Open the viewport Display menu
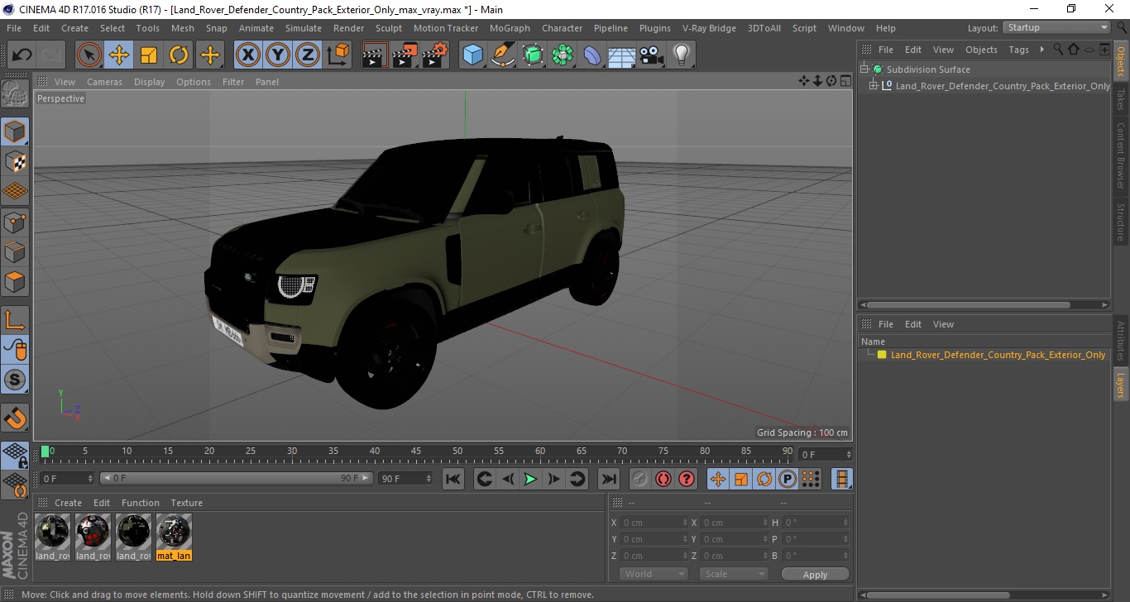 click(x=150, y=82)
